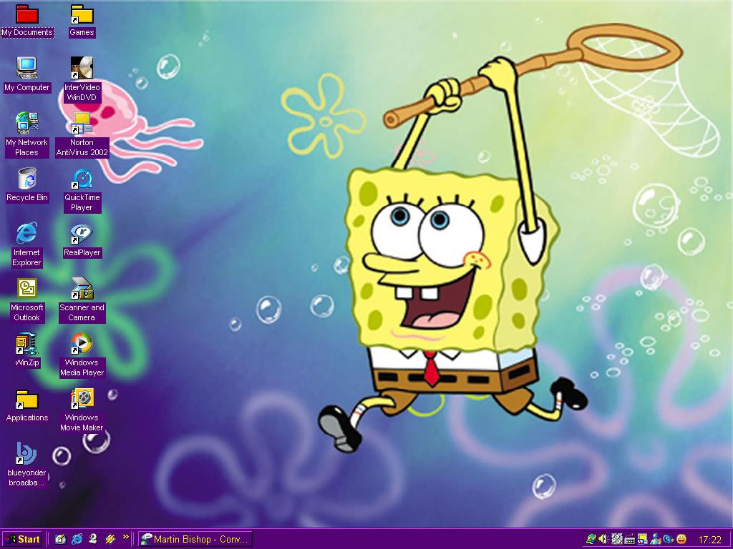Open MSN Messenger tray icon
This screenshot has width=733, height=549.
click(656, 539)
